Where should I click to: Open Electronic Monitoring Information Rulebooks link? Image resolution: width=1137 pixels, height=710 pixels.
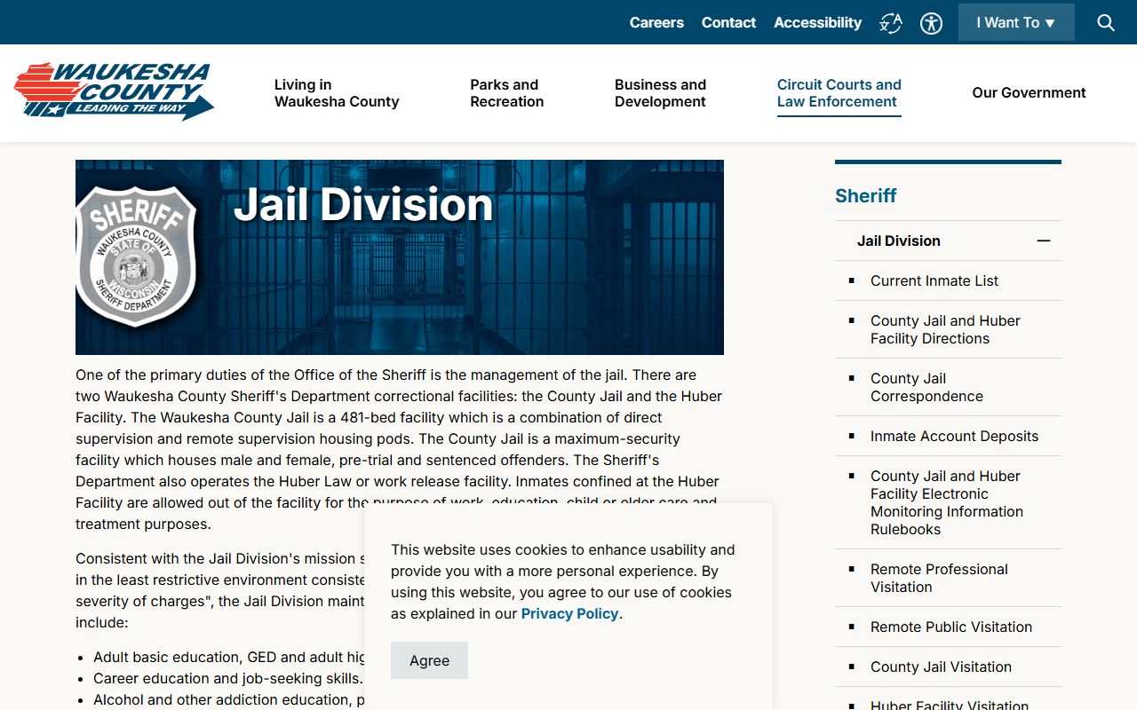coord(947,502)
